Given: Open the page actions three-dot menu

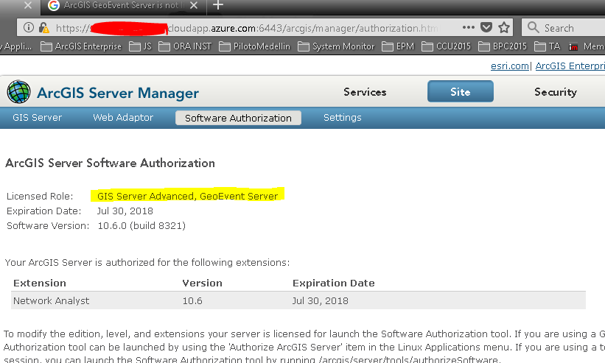Looking at the screenshot, I should click(469, 27).
